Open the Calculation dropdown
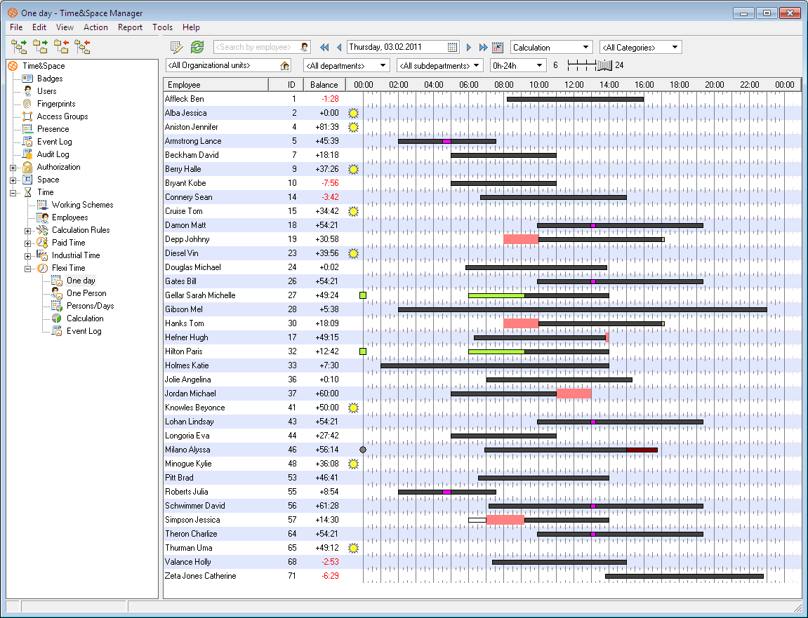The image size is (808, 618). click(x=551, y=48)
